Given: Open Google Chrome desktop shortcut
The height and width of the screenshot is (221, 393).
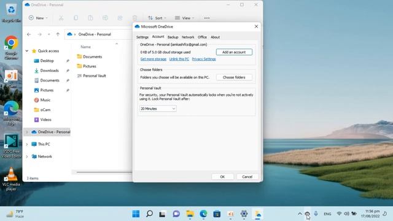Looking at the screenshot, I should coord(11,47).
